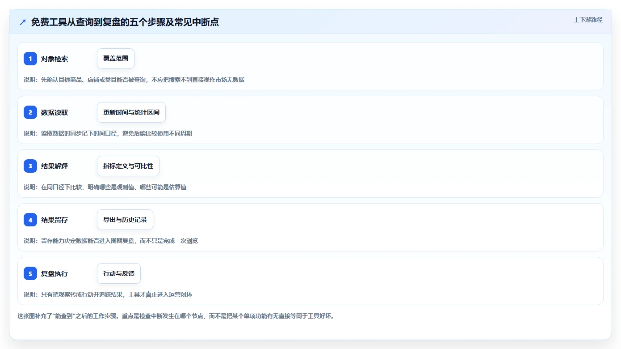Click the footer note starting 这张图补充了
Image resolution: width=621 pixels, height=349 pixels.
pos(176,316)
